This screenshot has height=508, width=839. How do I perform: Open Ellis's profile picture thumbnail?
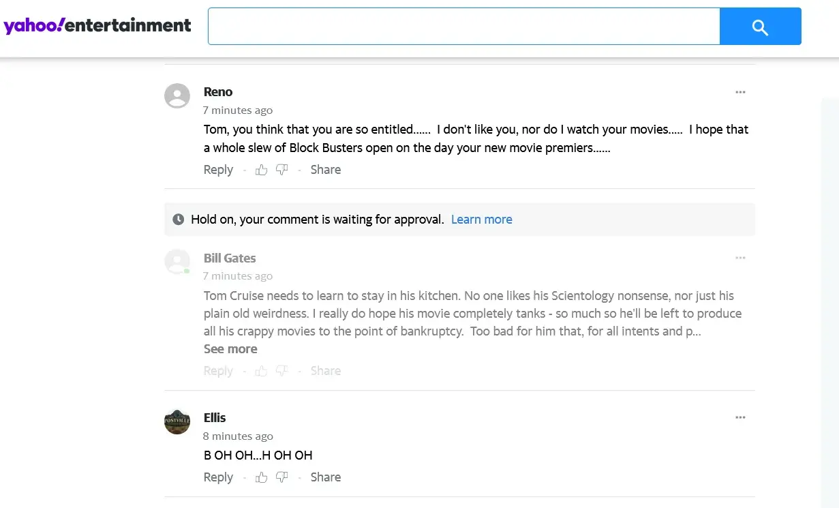click(x=177, y=421)
